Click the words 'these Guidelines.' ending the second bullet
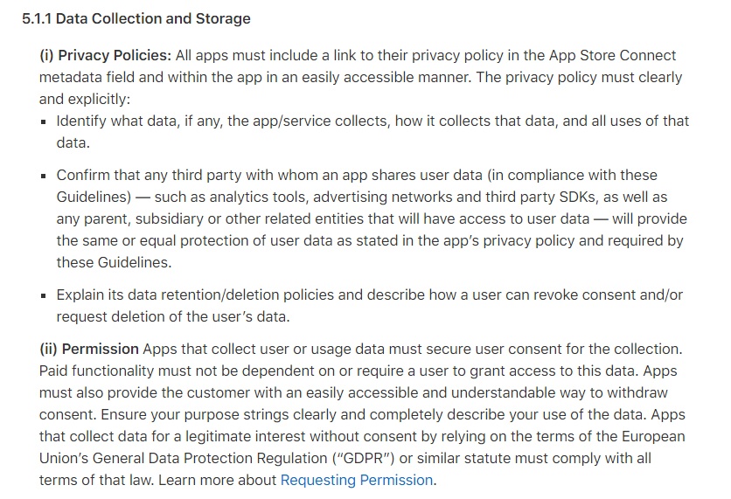 click(x=115, y=262)
